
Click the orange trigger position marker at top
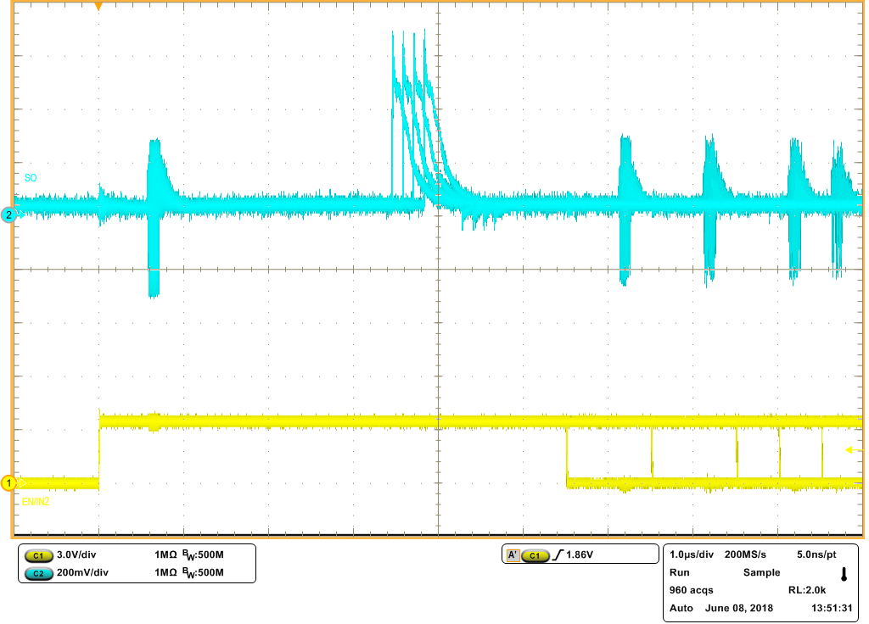pyautogui.click(x=98, y=7)
